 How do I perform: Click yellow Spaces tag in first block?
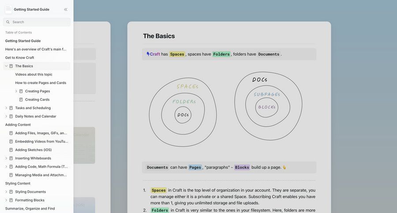pos(177,54)
